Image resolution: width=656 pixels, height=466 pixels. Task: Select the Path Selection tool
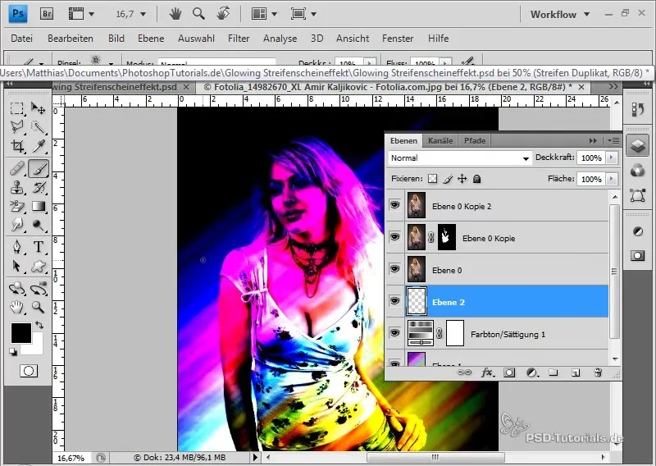16,266
